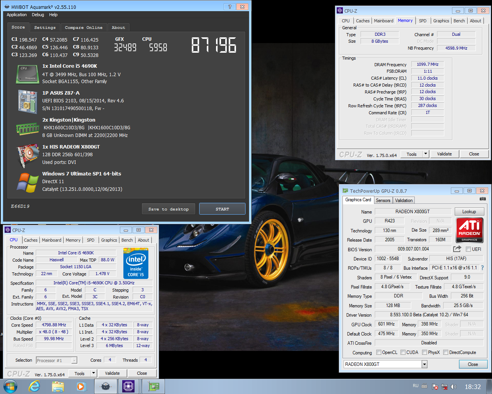Launch Internet Explorer from the taskbar
Viewport: 492px width, 394px height.
35,386
